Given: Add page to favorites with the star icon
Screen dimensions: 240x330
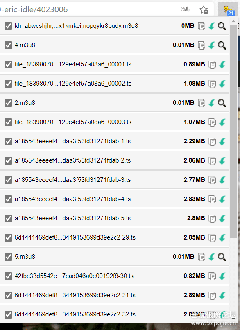Looking at the screenshot, I should (204, 9).
